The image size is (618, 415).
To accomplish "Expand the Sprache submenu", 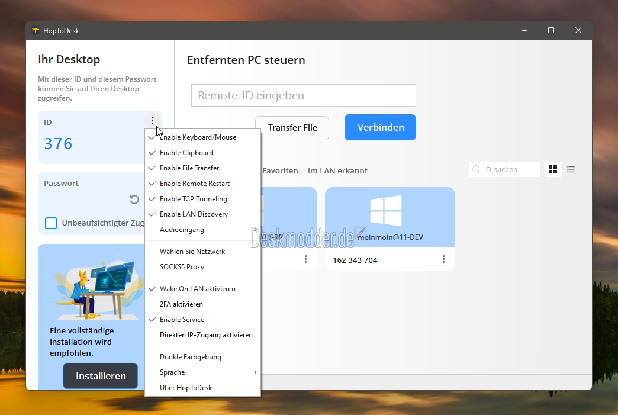I will point(203,372).
